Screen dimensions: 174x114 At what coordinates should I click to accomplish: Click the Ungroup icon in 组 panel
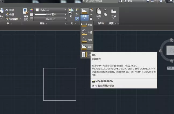pyautogui.click(x=77, y=10)
